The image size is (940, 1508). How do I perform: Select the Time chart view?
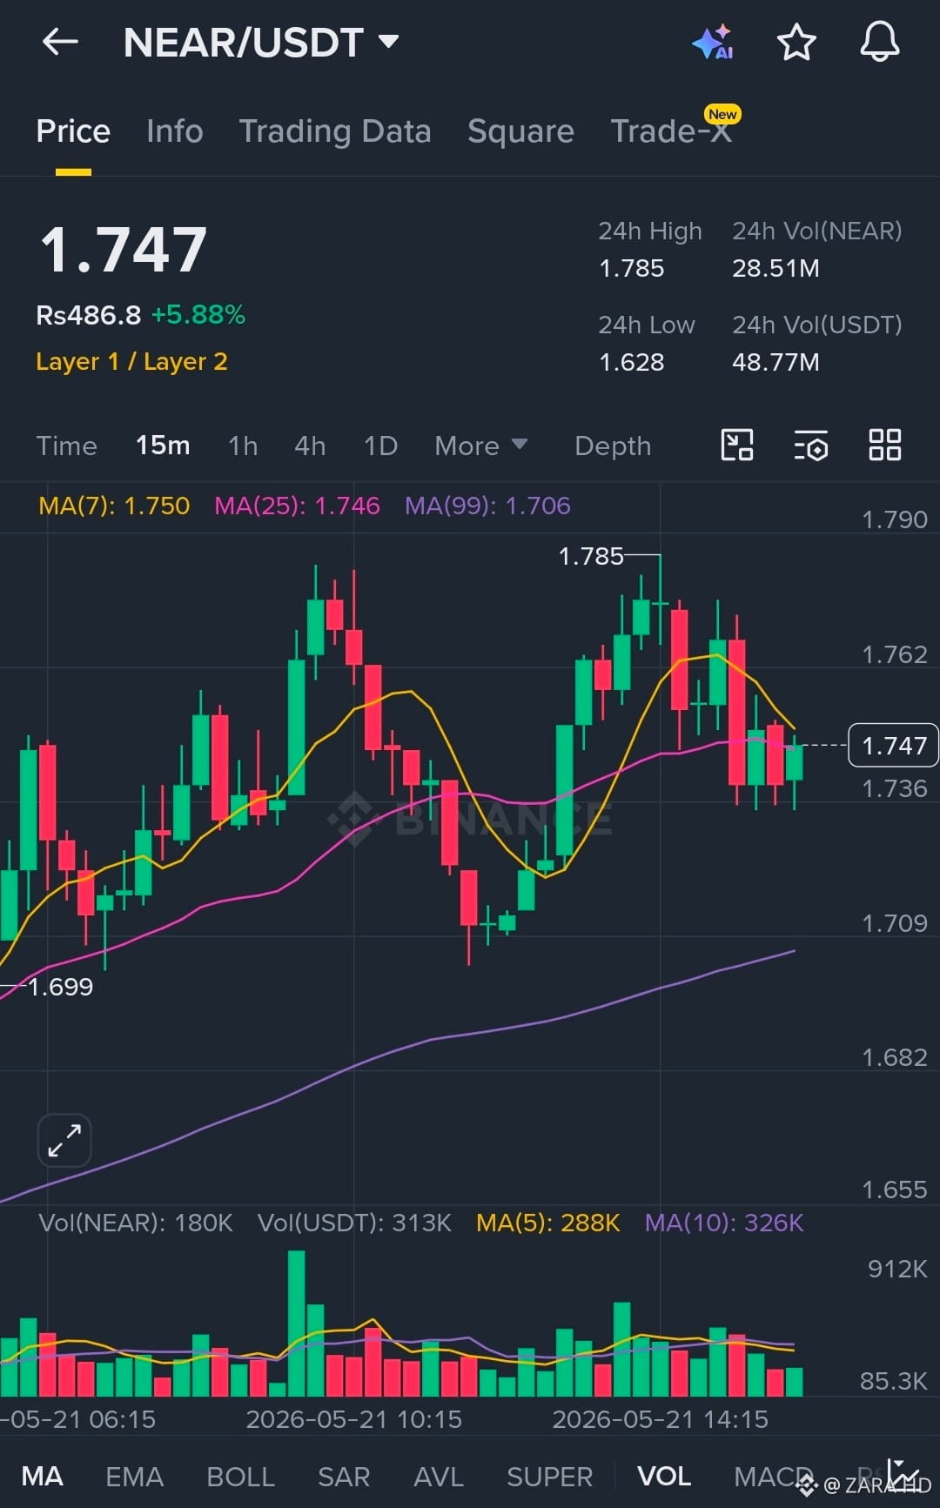pyautogui.click(x=66, y=446)
